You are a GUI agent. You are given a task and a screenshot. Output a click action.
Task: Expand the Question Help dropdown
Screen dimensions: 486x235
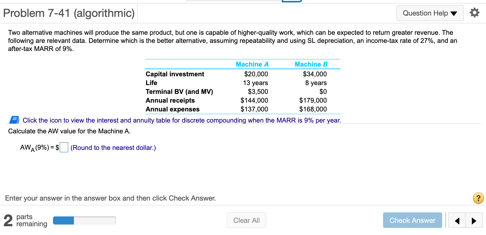430,13
